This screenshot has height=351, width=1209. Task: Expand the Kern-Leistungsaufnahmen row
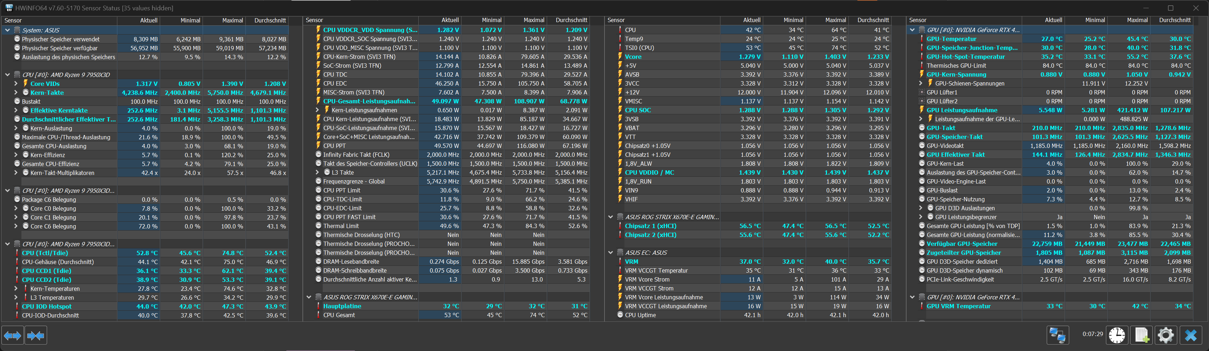(x=317, y=110)
